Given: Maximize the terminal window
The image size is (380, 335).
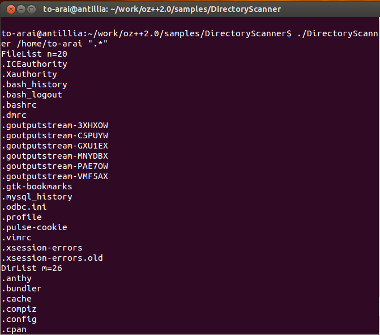Looking at the screenshot, I should (x=31, y=10).
